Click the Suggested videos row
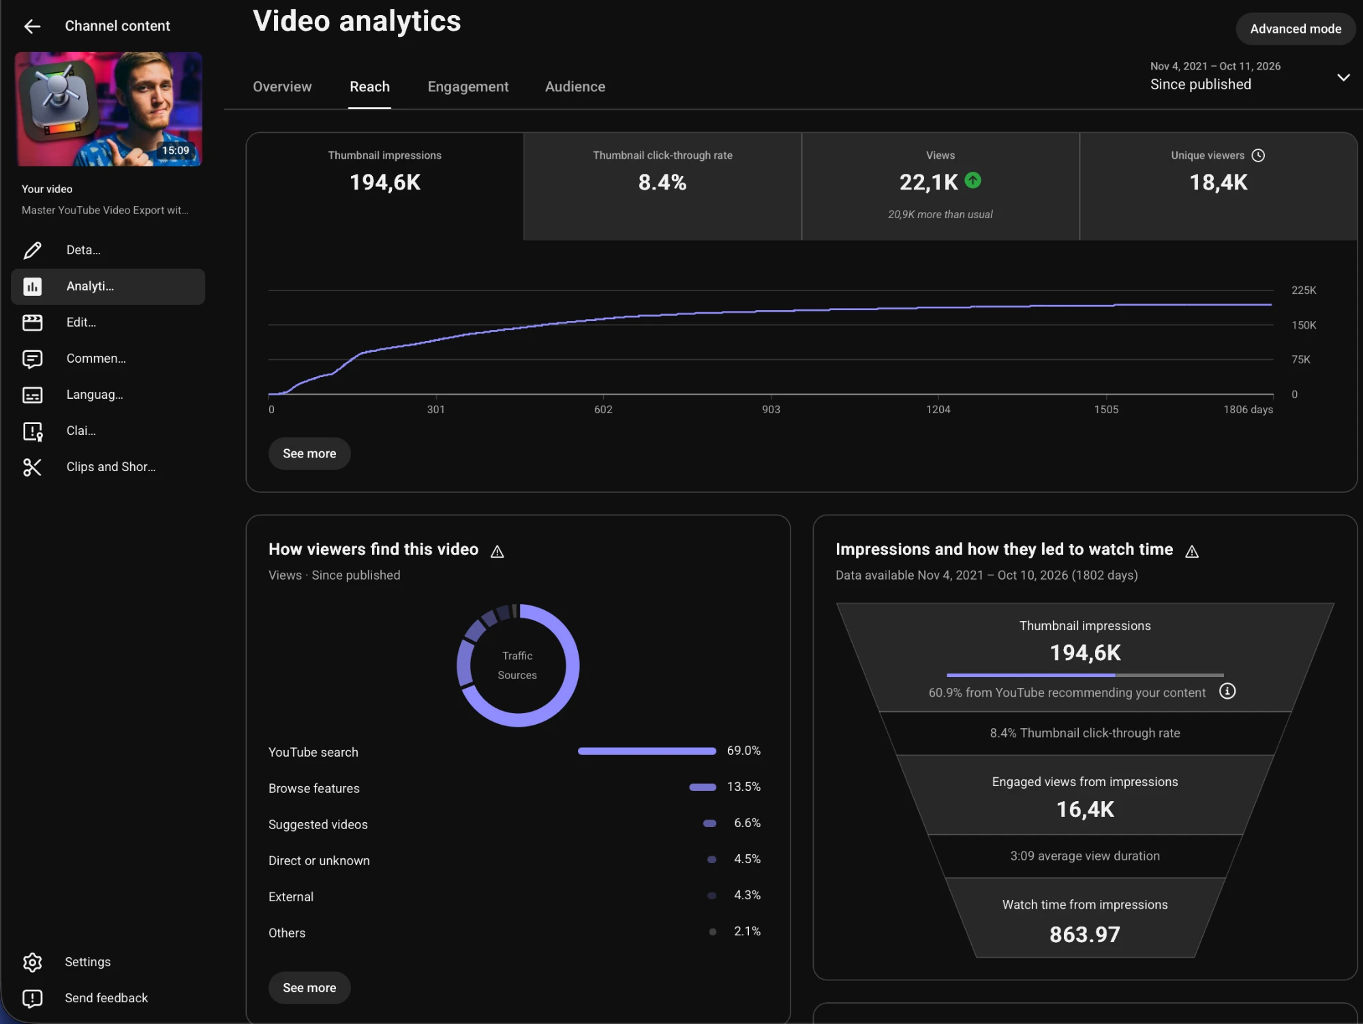Viewport: 1363px width, 1024px height. [x=515, y=824]
